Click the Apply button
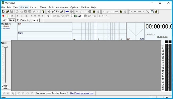This screenshot has width=173, height=99. (x=36, y=20)
